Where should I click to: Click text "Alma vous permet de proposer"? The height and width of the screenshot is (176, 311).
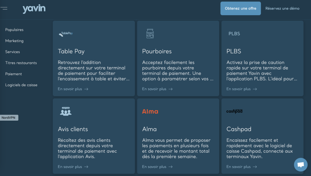[x=176, y=140]
